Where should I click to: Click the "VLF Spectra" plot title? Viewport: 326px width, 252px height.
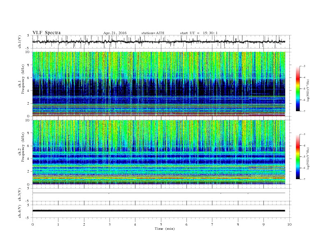47,33
